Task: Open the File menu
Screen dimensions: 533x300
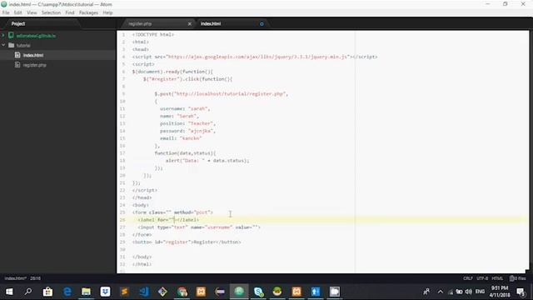Action: click(x=6, y=12)
